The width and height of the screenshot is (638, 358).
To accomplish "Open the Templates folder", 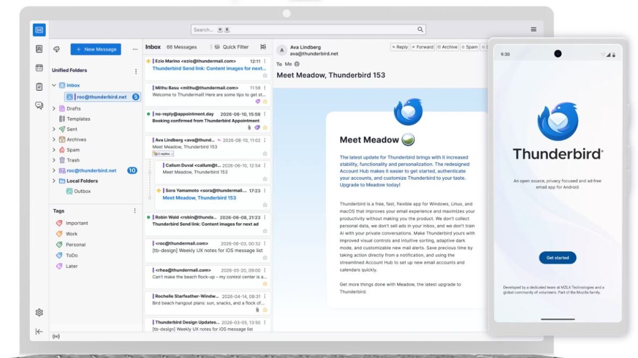I will 74,119.
